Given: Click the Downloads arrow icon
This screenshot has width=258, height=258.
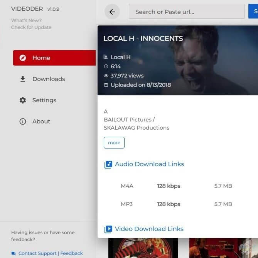Looking at the screenshot, I should click(x=23, y=79).
